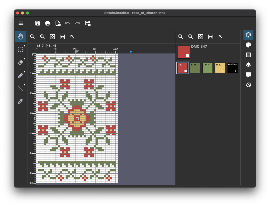Screen dimensions: 270x206
Task: Open the clapperboard settings icon in top toolbar
Action: tap(88, 23)
